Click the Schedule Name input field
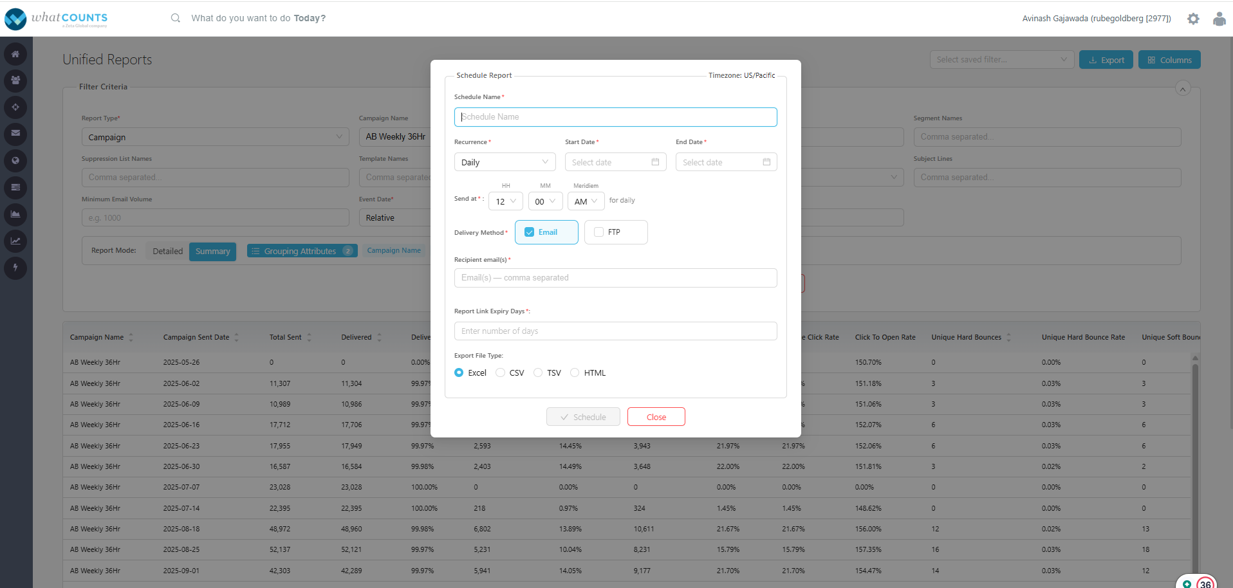 pyautogui.click(x=615, y=117)
